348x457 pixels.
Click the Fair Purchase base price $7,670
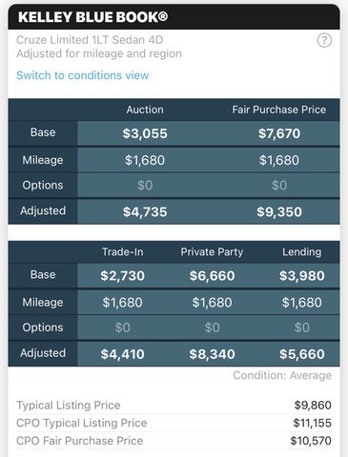[x=279, y=133]
